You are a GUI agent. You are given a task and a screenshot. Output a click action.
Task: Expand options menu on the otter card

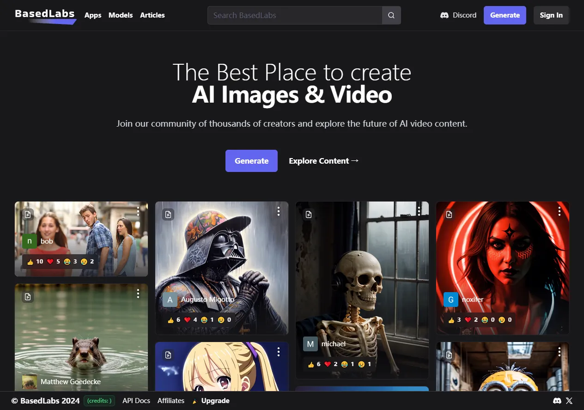(x=138, y=294)
